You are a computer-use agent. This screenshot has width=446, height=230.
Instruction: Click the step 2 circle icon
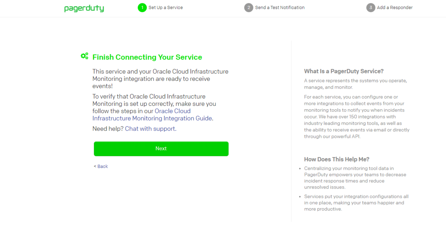[x=249, y=7]
